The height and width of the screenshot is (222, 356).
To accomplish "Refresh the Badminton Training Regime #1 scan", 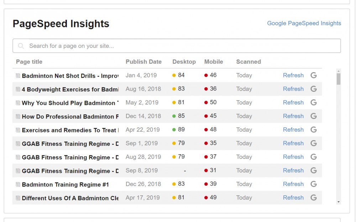I will [293, 184].
